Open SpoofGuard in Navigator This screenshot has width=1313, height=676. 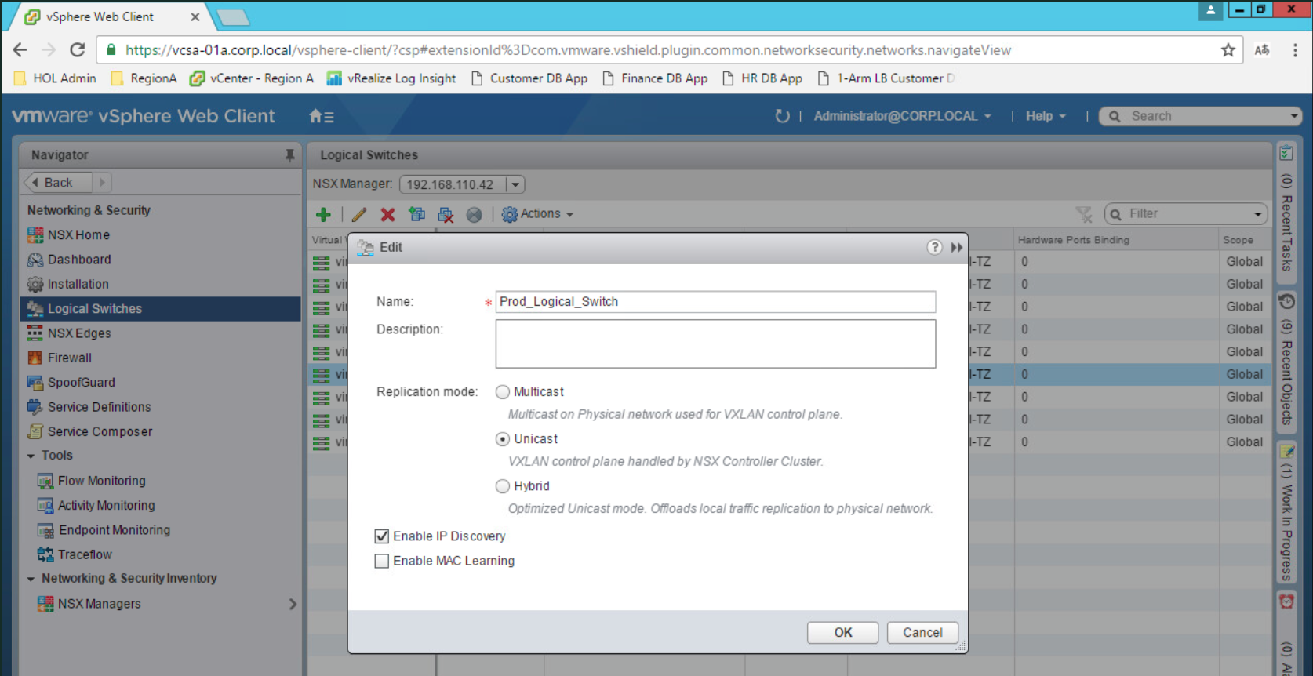[x=81, y=383]
